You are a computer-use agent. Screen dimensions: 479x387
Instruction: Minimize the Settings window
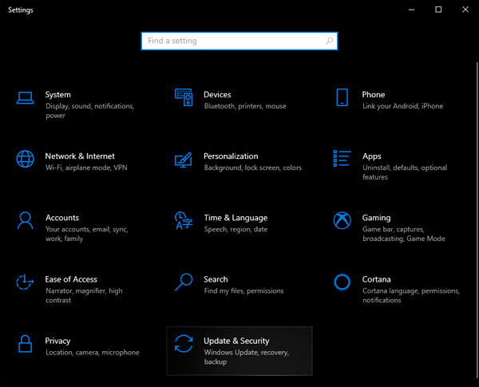click(411, 10)
